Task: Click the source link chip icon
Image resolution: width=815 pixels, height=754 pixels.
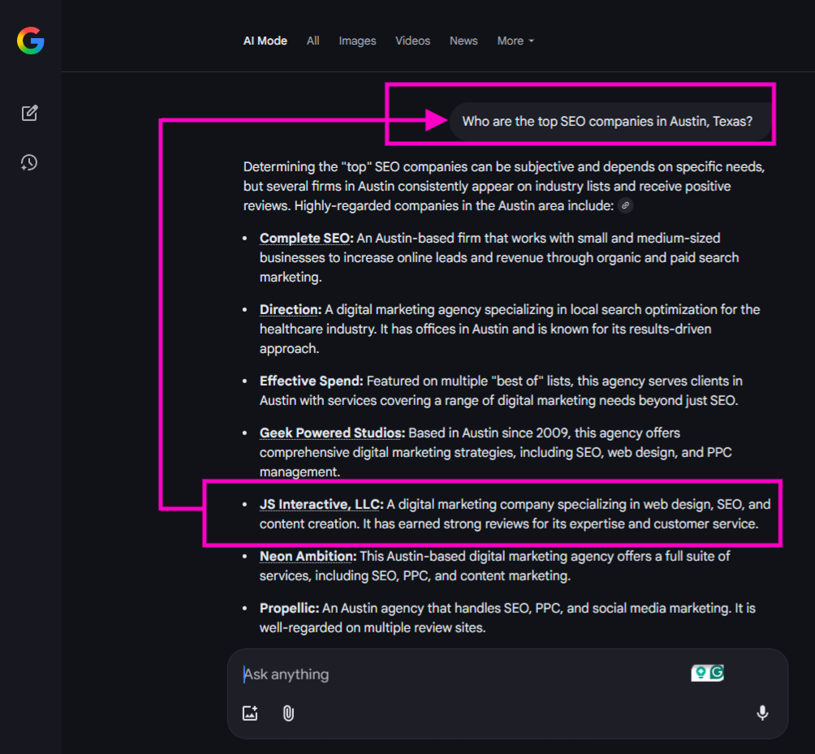Action: [625, 206]
